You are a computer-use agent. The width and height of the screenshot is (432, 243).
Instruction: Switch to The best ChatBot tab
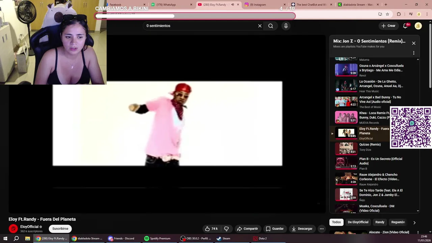coord(310,5)
